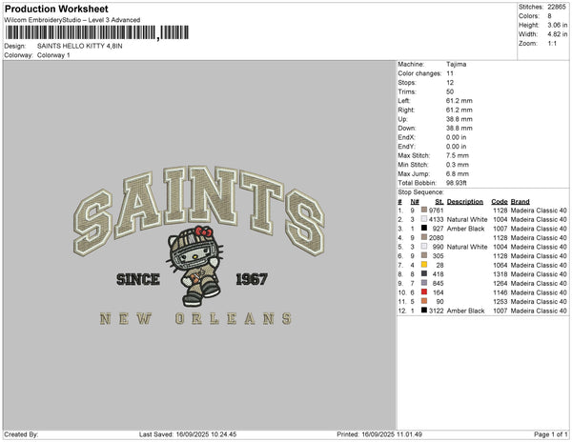This screenshot has height=442, width=572.
Task: Select the lavender swatch in the 845 stitch row
Action: click(x=424, y=283)
